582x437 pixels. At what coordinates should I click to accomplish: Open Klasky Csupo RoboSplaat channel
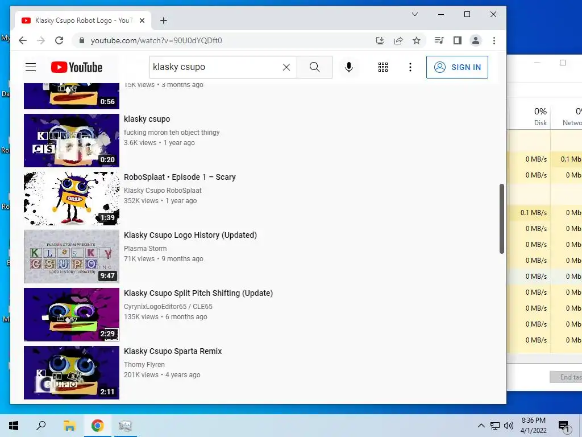tap(163, 190)
